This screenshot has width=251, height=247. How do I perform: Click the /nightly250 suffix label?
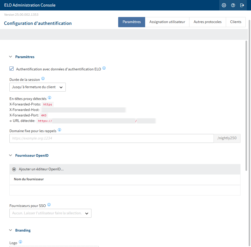pyautogui.click(x=227, y=138)
